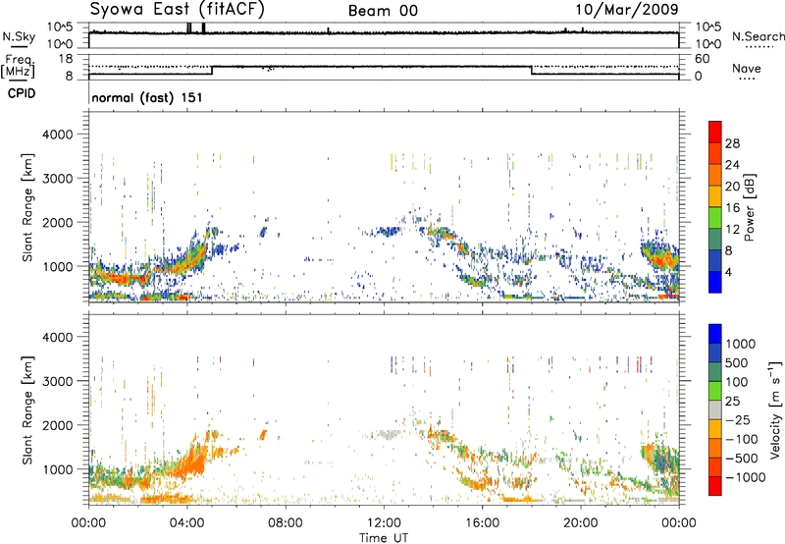
Task: Click the frequency step up near 05:00
Action: click(212, 70)
